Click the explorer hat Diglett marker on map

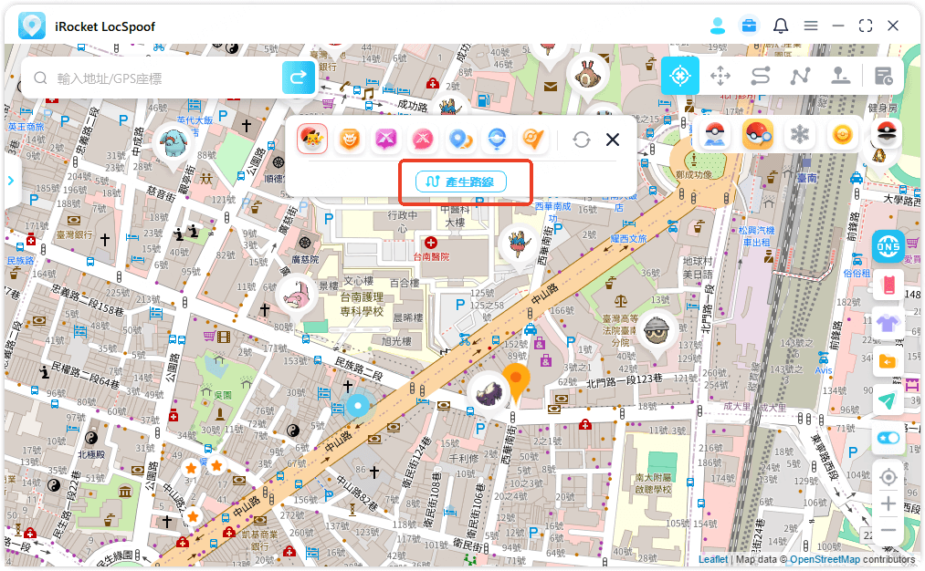656,334
